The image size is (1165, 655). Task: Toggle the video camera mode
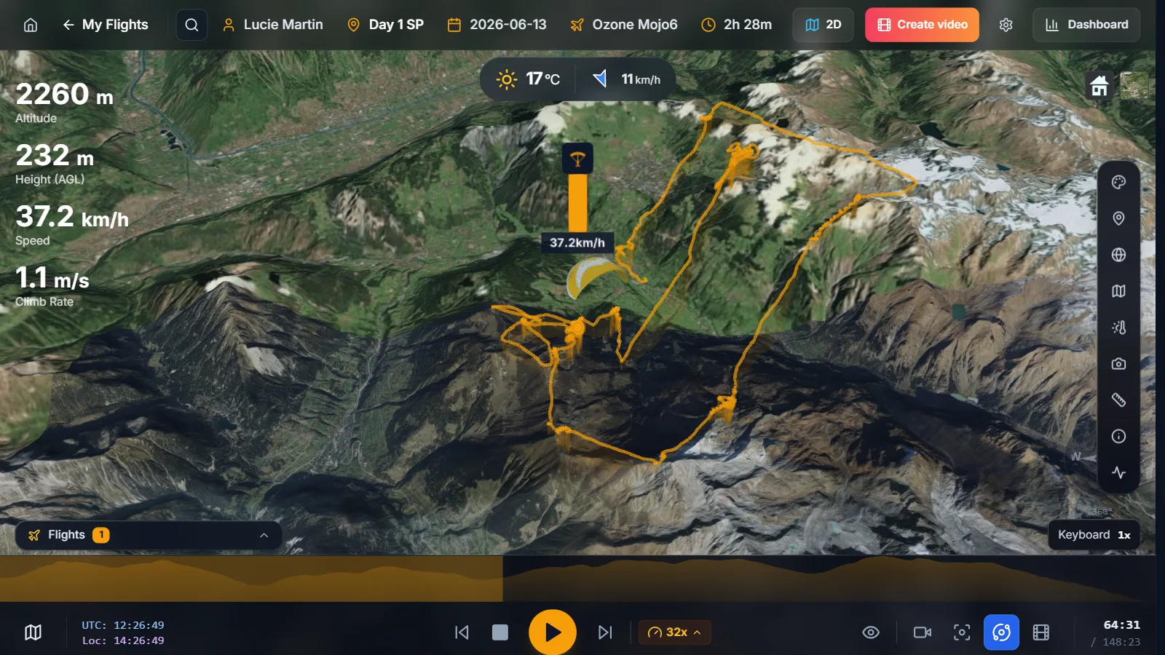[923, 632]
